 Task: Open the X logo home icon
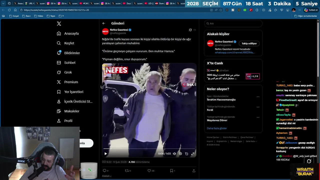[59, 24]
